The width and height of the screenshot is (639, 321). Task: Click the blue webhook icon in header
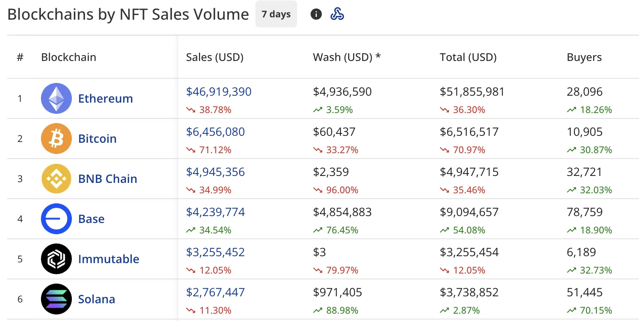(x=337, y=14)
